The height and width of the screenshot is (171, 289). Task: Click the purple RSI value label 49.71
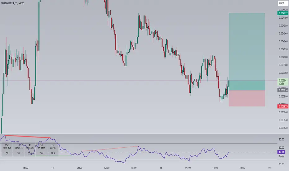pos(281,152)
